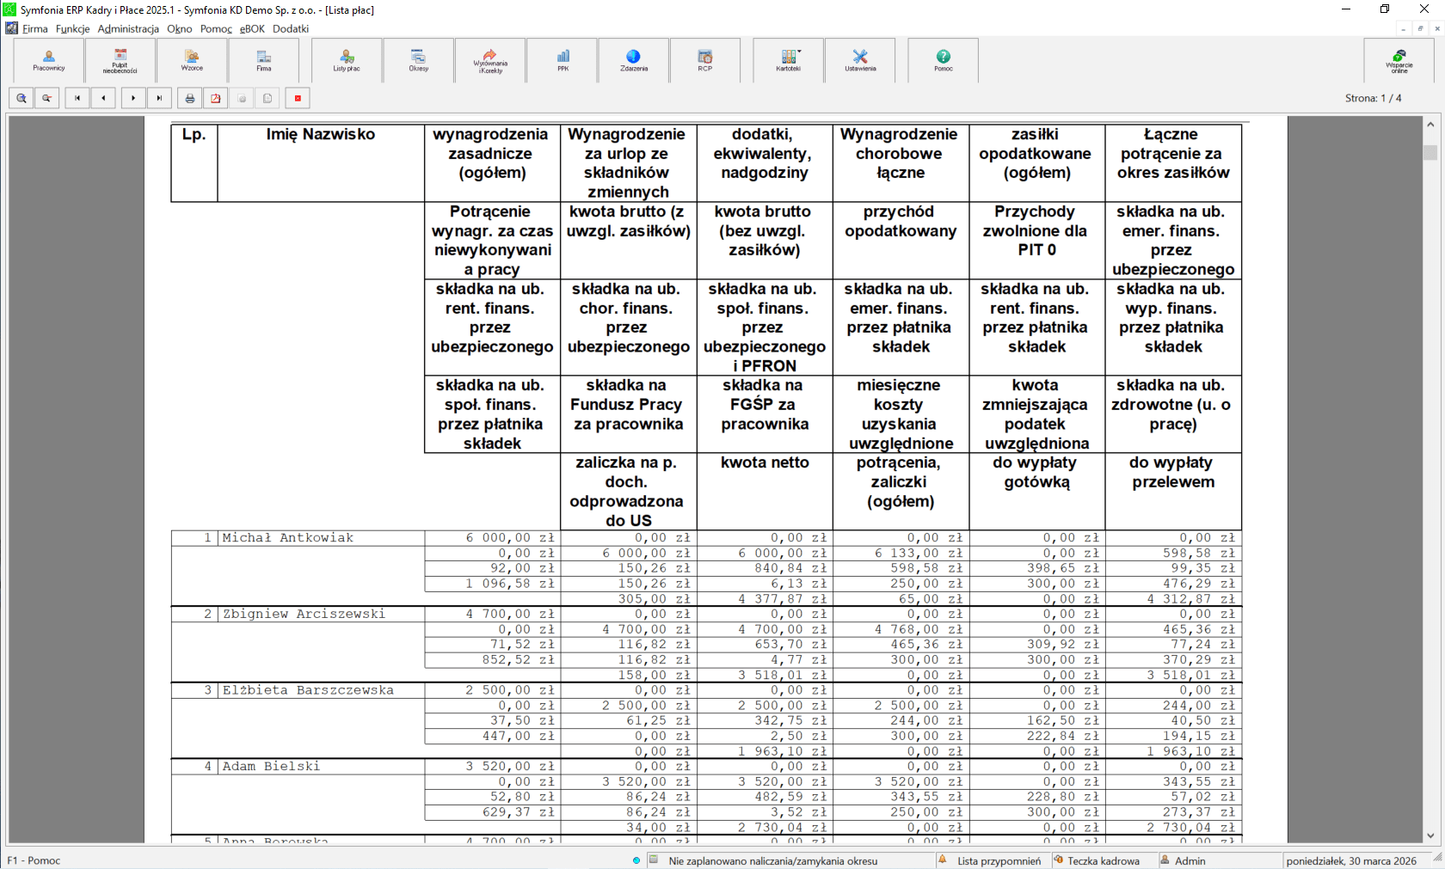
Task: Click the vertical scrollbar down arrow
Action: point(1430,835)
